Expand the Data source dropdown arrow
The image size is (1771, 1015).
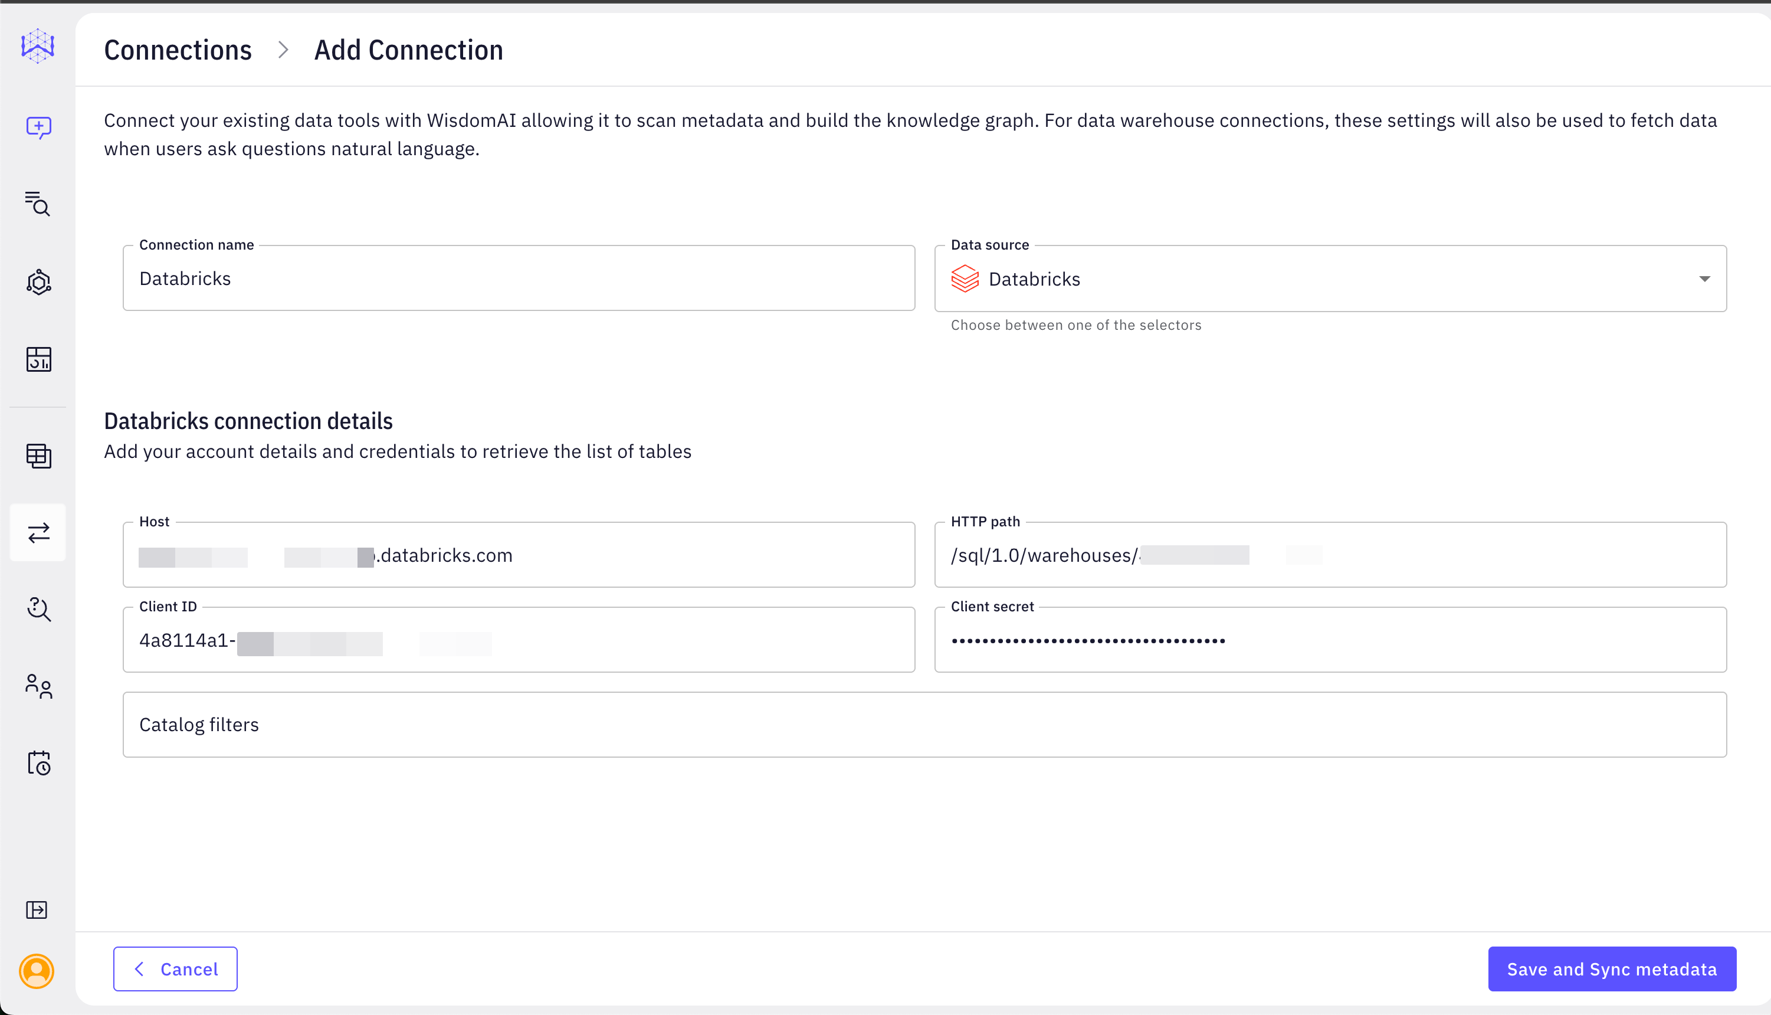pyautogui.click(x=1704, y=279)
